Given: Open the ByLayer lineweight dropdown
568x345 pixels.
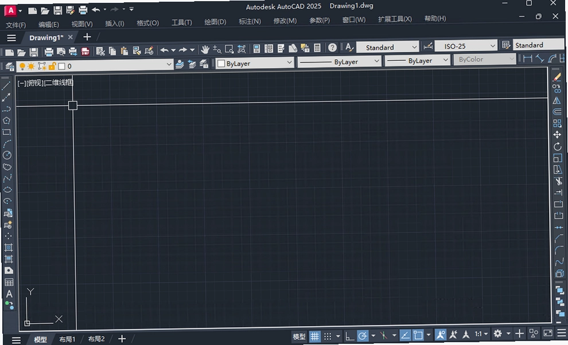Looking at the screenshot, I should [445, 60].
